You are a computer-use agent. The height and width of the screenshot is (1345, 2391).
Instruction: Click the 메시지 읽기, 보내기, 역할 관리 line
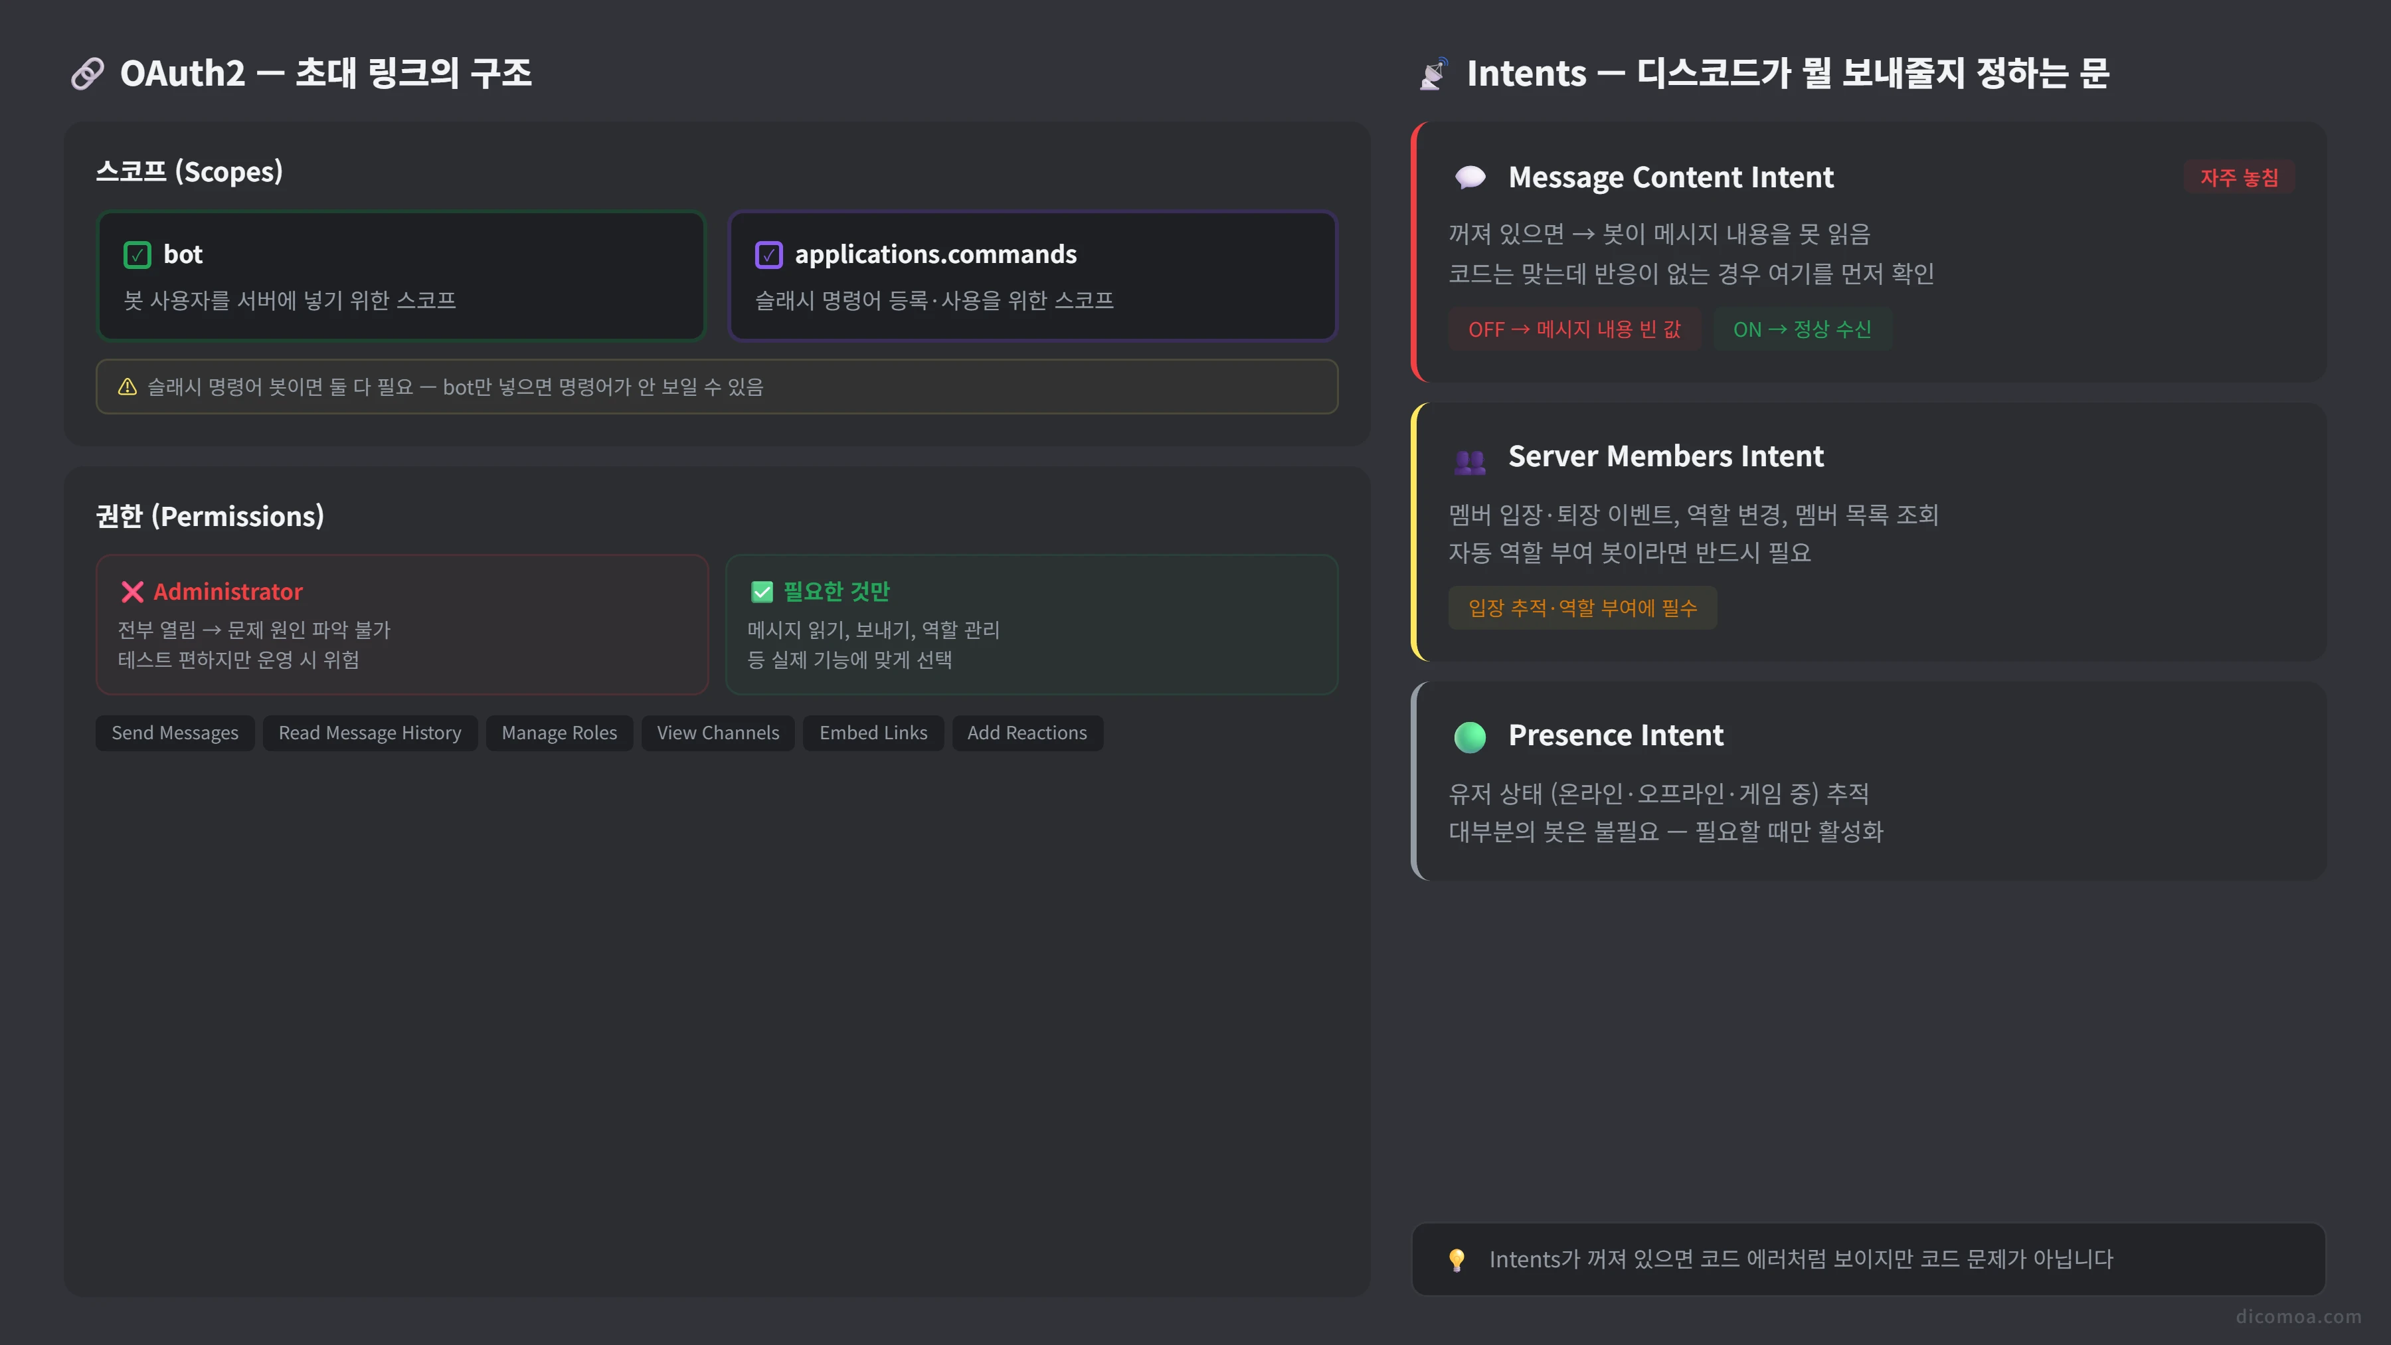click(x=873, y=630)
